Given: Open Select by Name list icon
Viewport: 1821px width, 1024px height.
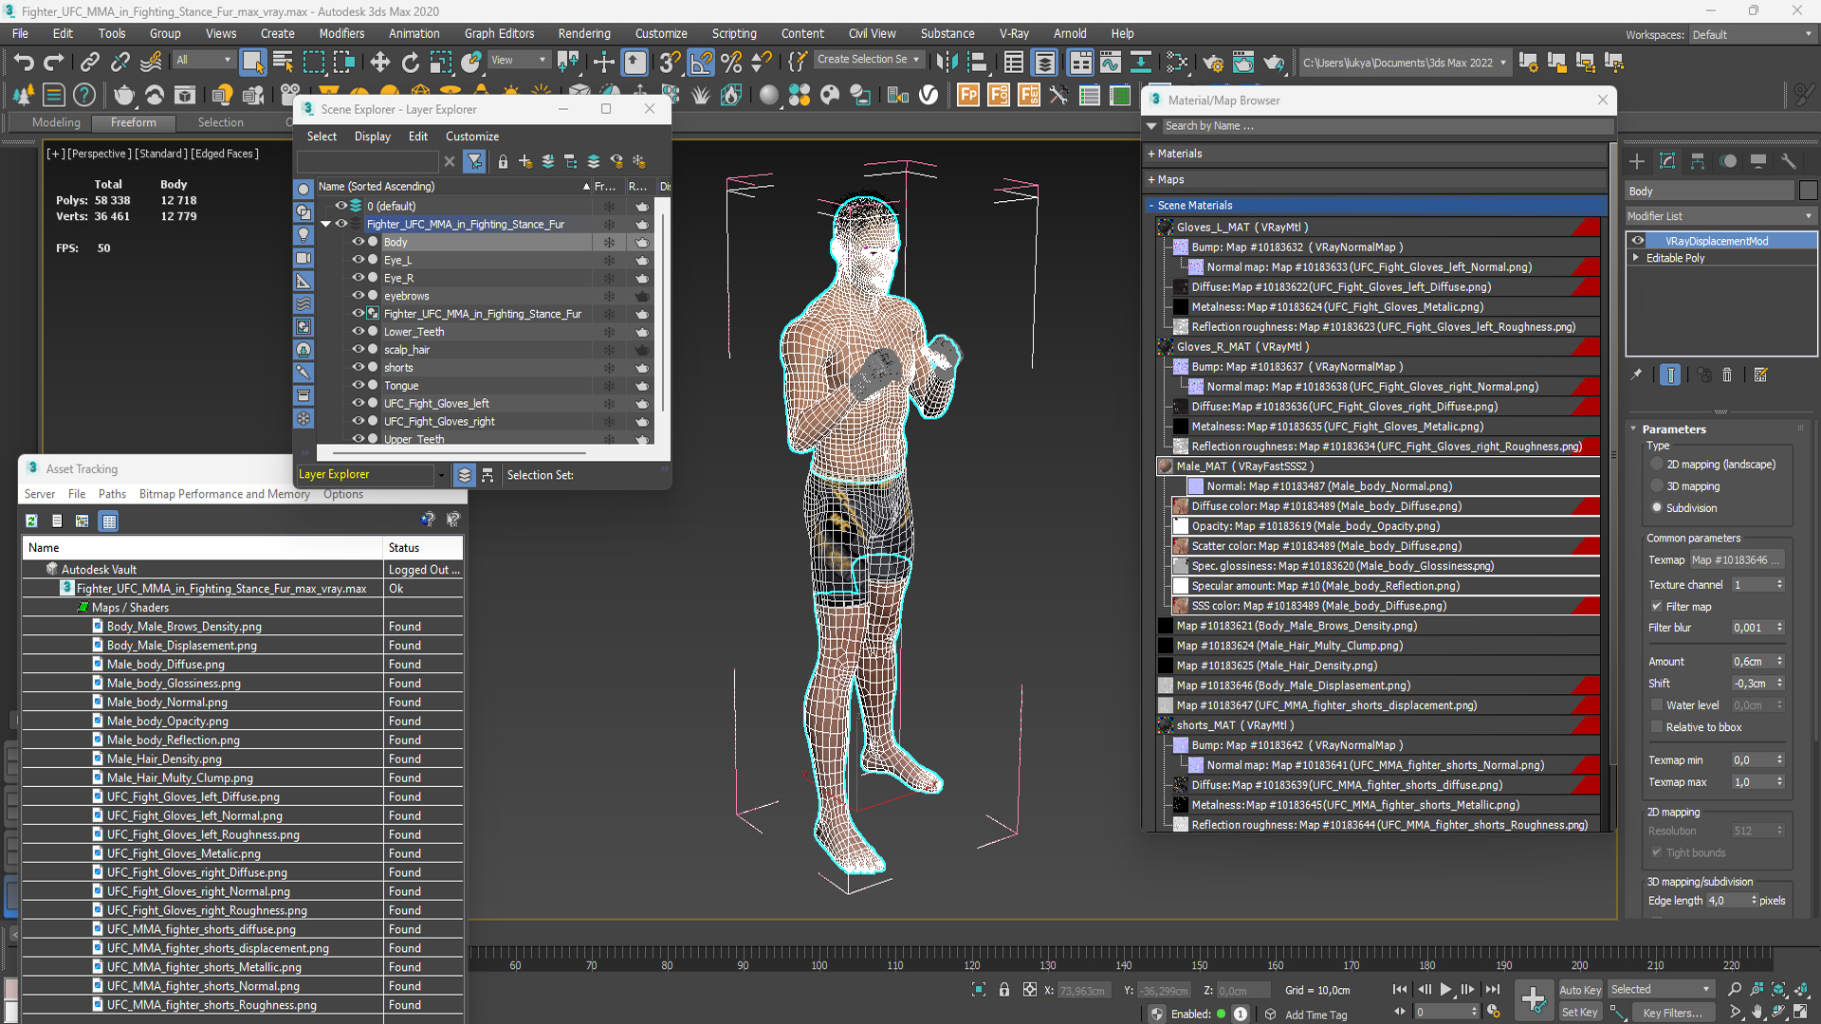Looking at the screenshot, I should tap(283, 63).
